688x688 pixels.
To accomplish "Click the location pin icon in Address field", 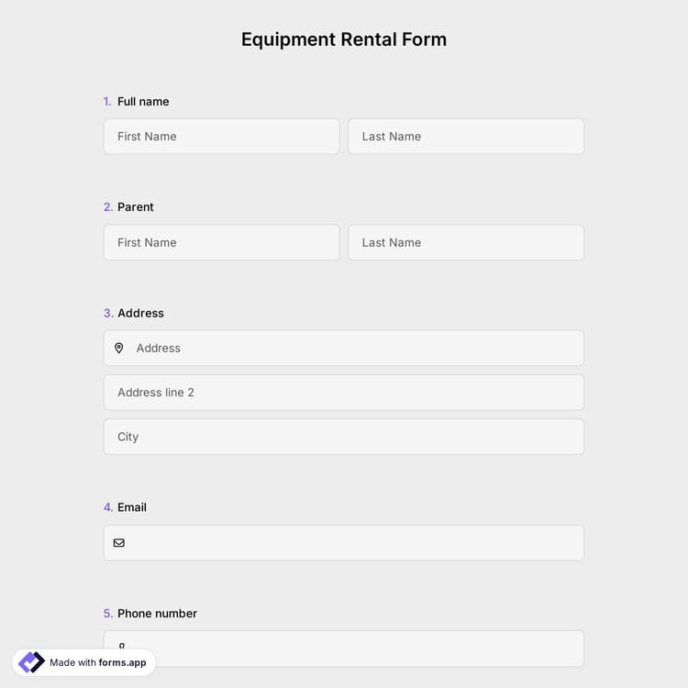I will (119, 349).
